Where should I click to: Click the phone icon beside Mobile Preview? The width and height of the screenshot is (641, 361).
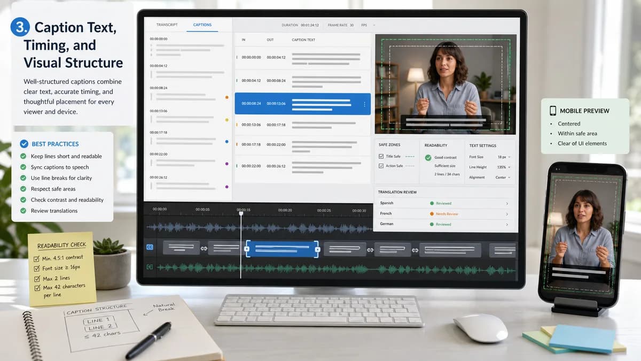553,111
